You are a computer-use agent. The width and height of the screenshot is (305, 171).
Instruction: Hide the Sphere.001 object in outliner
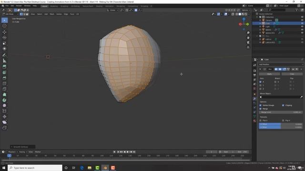coord(302,33)
